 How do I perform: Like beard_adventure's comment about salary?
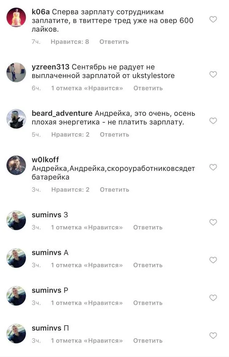[213, 121]
